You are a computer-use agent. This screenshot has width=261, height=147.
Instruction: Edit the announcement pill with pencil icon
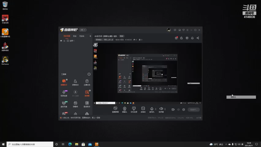click(104, 40)
